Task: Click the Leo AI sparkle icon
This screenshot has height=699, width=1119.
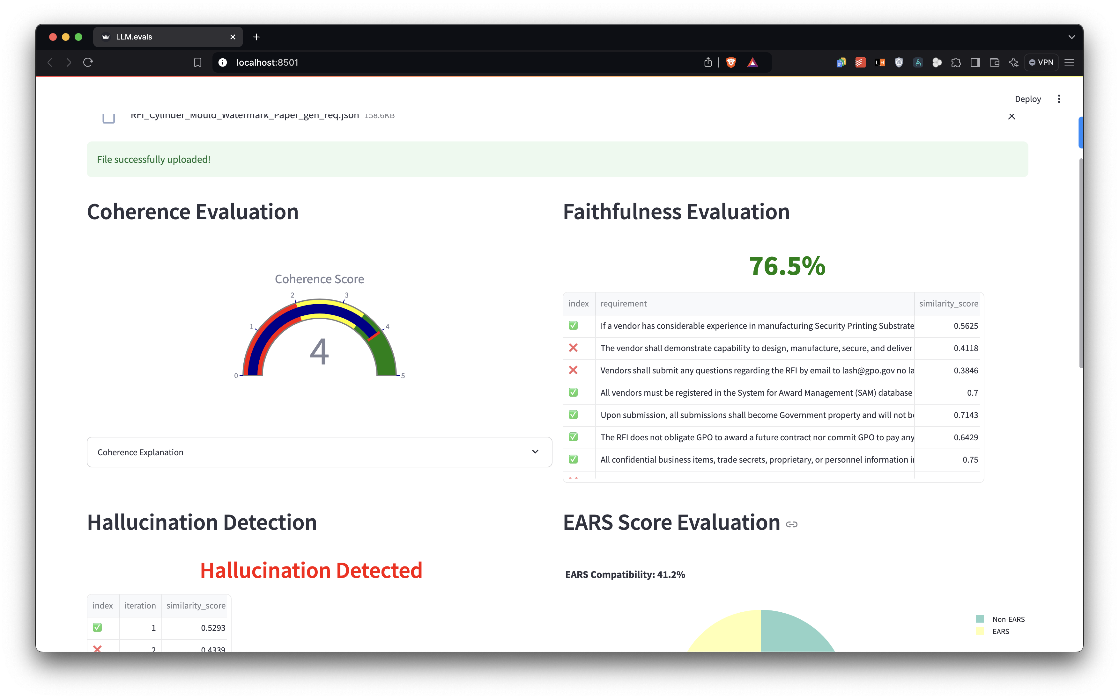Action: point(1013,62)
